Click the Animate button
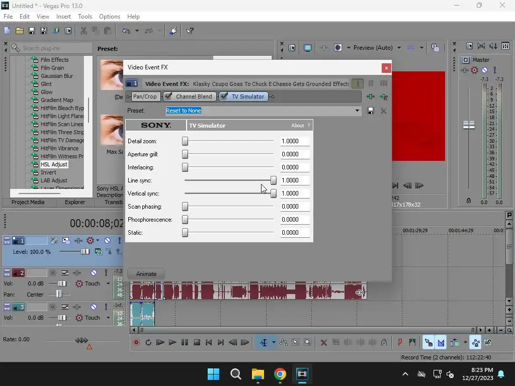The image size is (515, 386). tap(146, 274)
